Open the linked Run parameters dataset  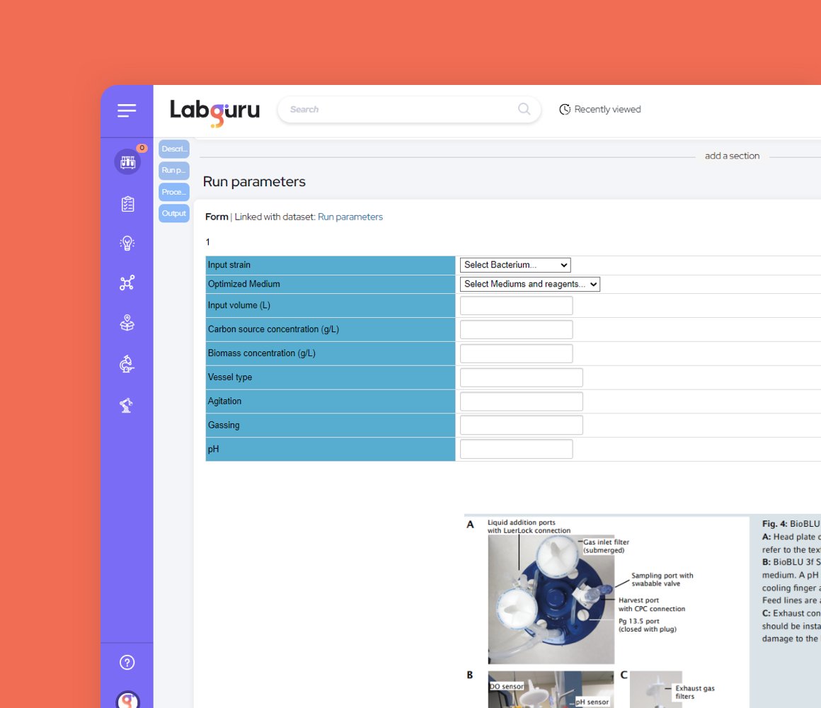pos(350,217)
